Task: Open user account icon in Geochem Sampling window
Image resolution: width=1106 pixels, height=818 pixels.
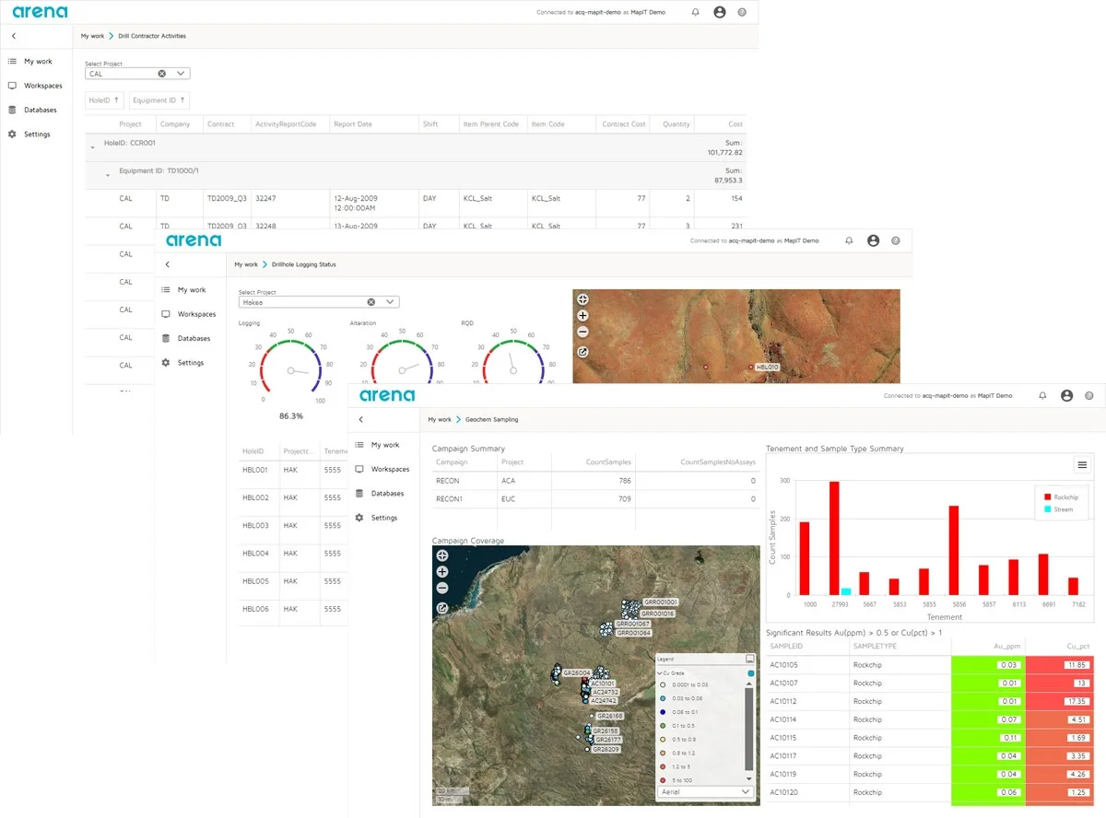Action: click(1067, 395)
